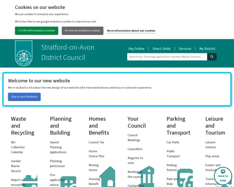
Task: Open the Here to help chat widget
Action: click(223, 176)
